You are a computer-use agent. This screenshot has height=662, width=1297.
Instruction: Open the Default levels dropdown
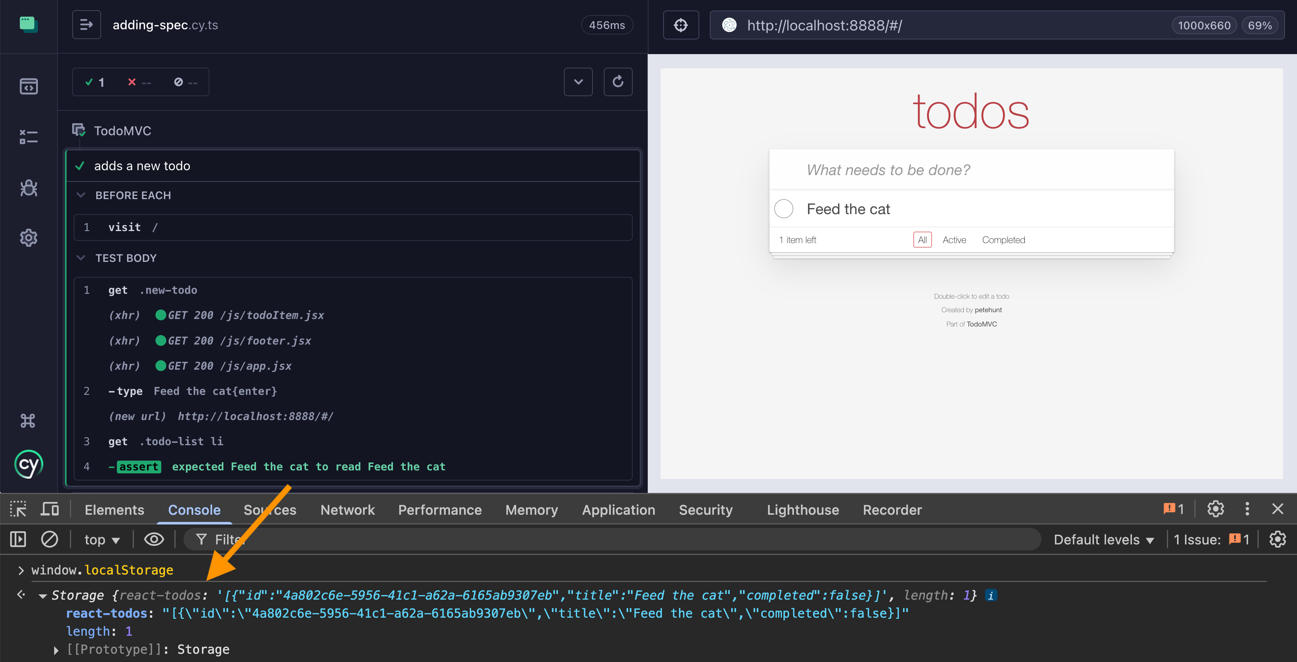[1104, 540]
